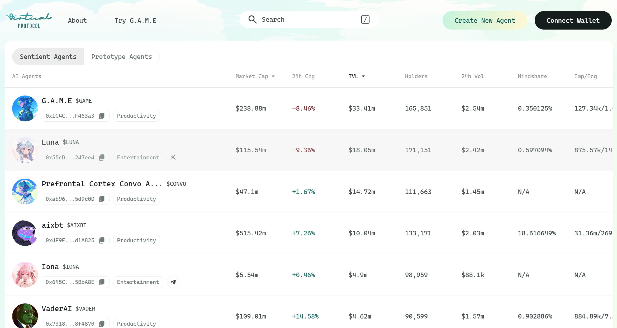Sort agents by 24h Chg column
The width and height of the screenshot is (617, 328).
[x=303, y=76]
